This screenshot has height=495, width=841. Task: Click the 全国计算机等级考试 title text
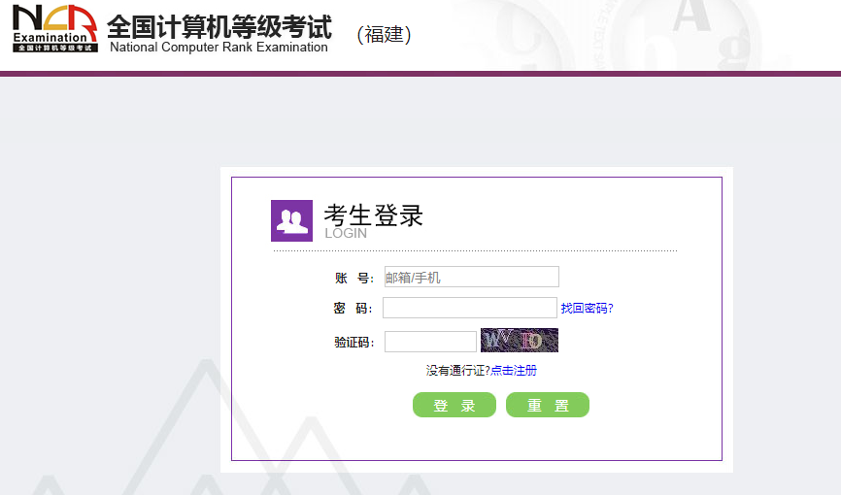(219, 27)
